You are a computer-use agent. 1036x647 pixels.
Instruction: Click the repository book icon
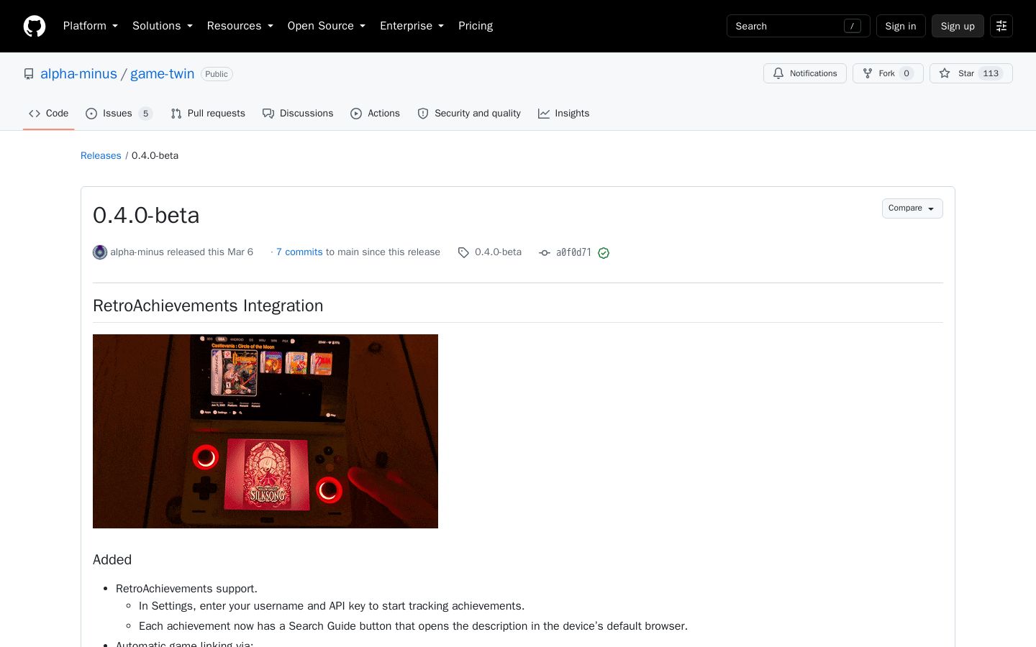pos(29,74)
